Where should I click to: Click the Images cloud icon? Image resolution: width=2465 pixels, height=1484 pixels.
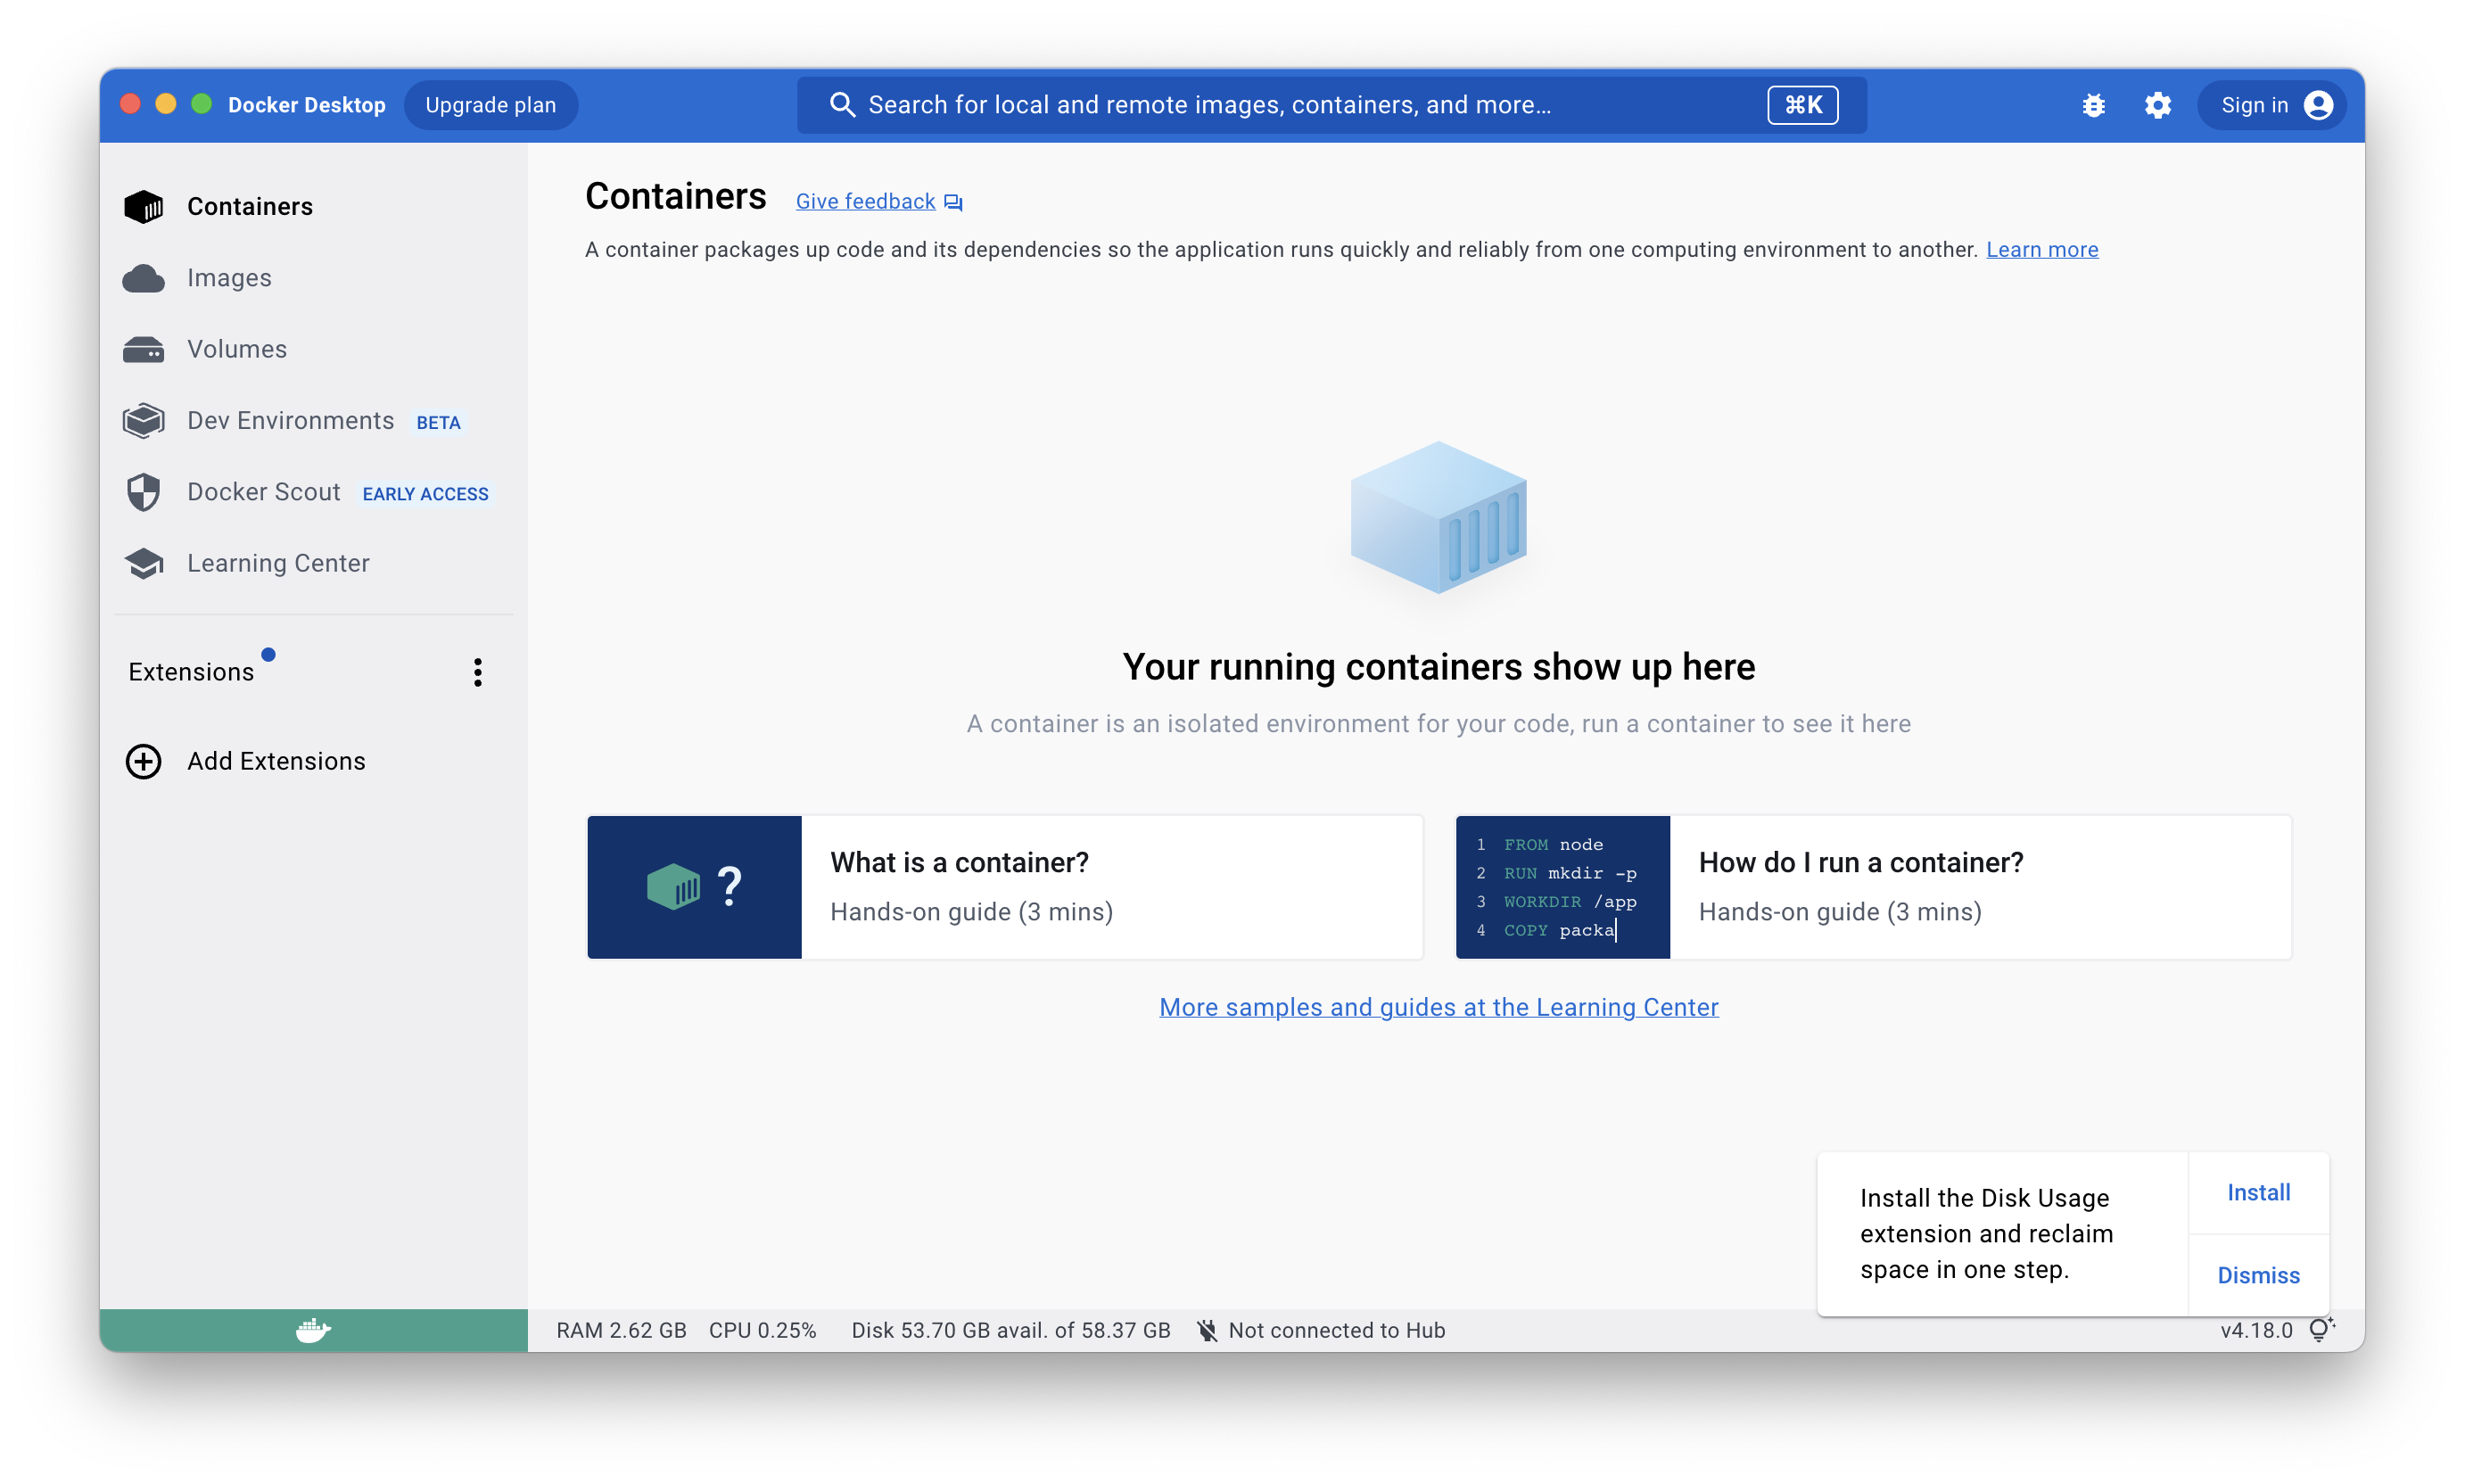coord(144,278)
